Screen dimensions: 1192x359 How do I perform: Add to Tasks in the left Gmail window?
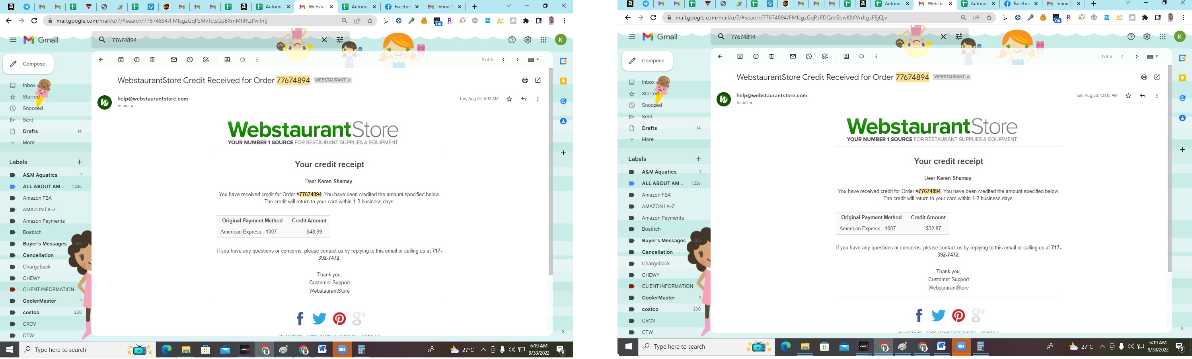click(x=206, y=60)
